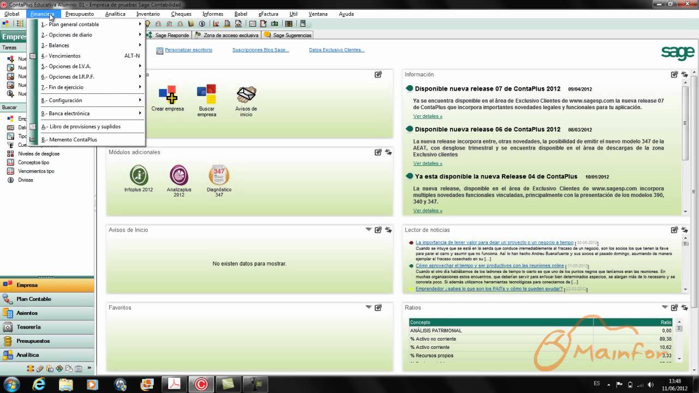Open the eFactura menu
The height and width of the screenshot is (393, 699).
pyautogui.click(x=268, y=14)
